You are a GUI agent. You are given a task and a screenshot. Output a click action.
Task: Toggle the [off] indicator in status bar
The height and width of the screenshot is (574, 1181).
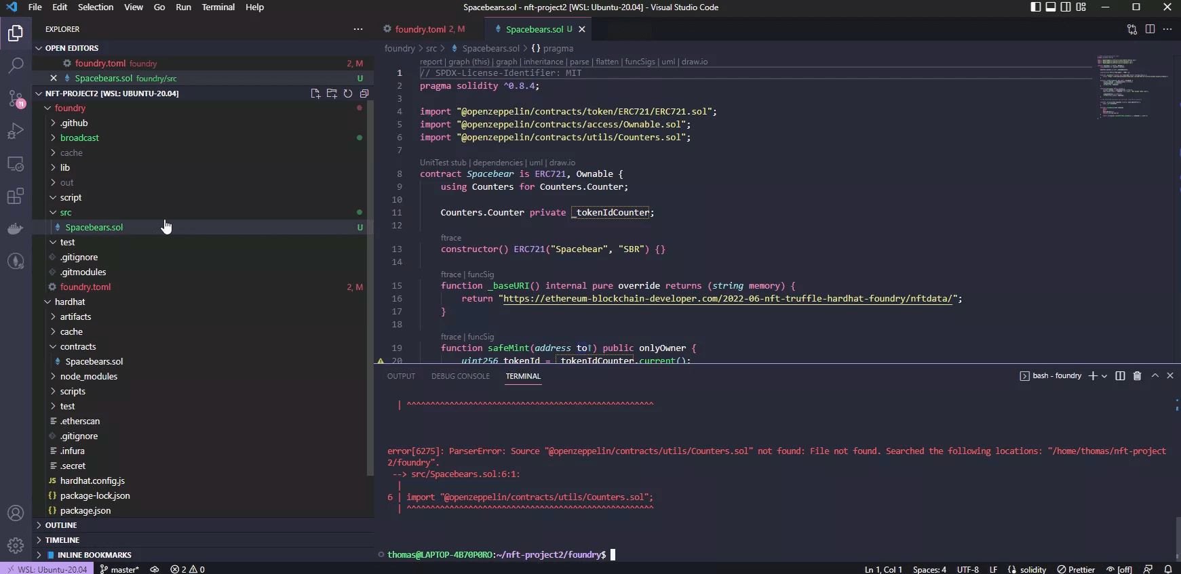click(1119, 569)
